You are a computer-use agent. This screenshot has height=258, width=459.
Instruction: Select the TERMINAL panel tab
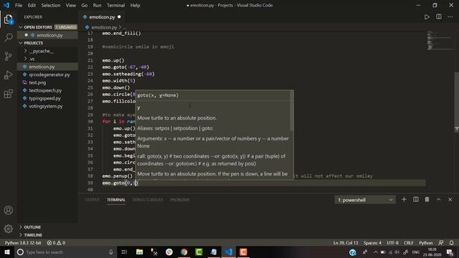[116, 200]
